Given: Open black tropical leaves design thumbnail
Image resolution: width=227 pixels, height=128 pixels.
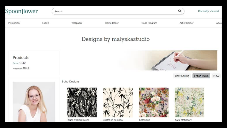Looking at the screenshot, I should (82, 102).
